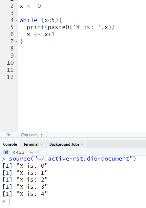
Task: Click the R logo icon in console header
Action: tap(5, 152)
